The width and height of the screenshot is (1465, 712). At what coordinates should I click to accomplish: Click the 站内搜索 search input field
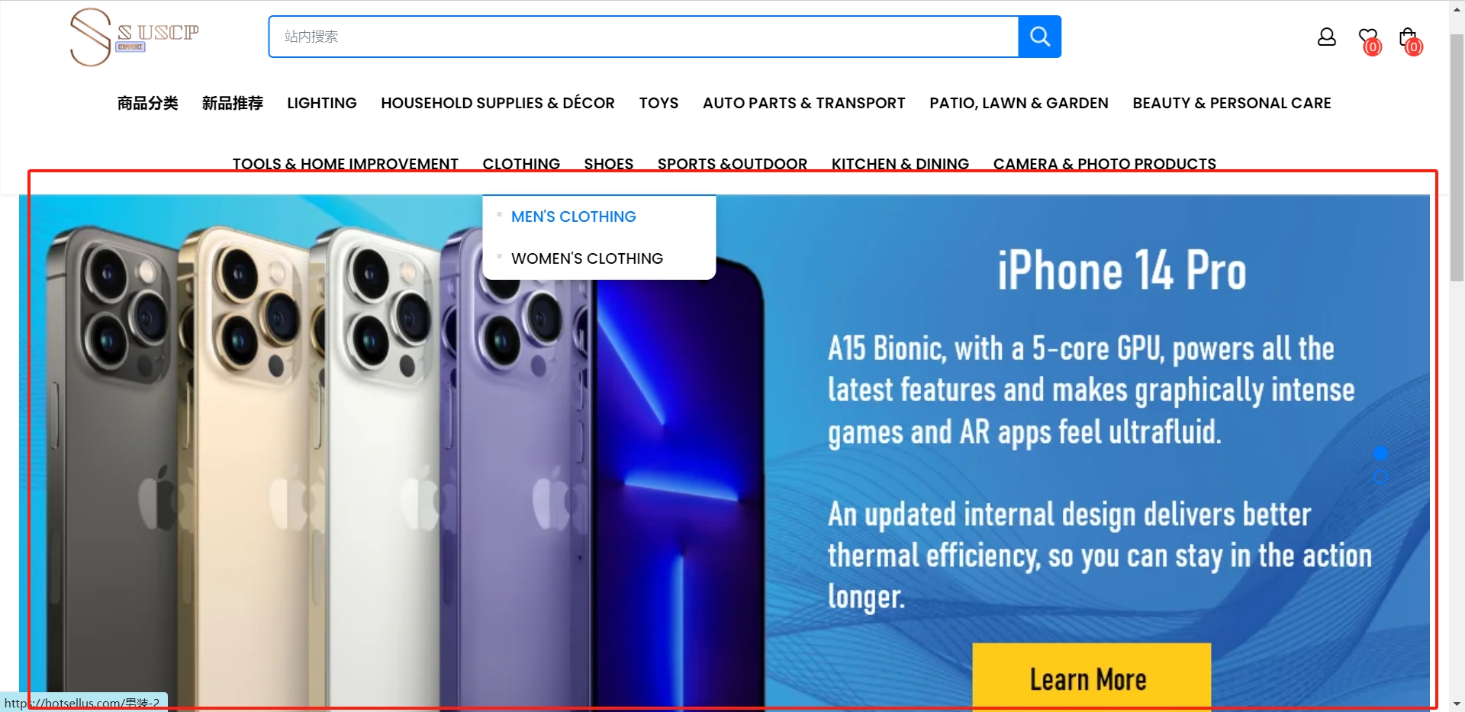643,37
